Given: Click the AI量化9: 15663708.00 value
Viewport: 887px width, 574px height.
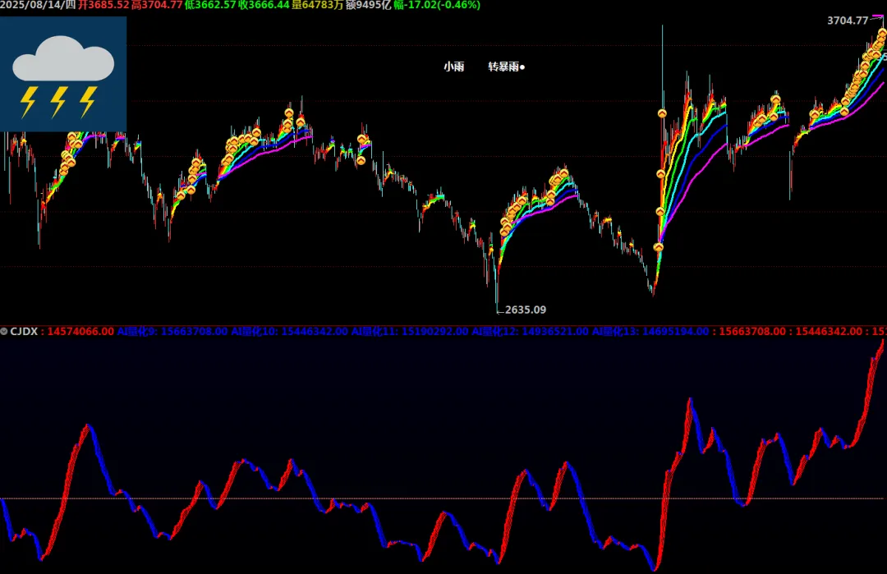Looking at the screenshot, I should point(172,332).
